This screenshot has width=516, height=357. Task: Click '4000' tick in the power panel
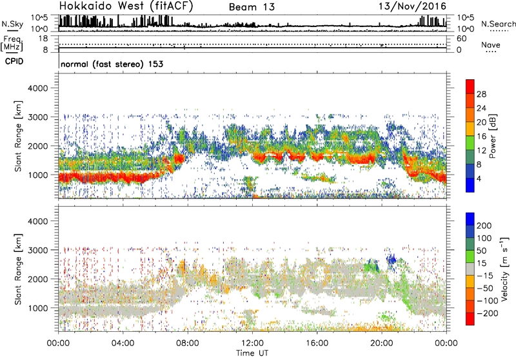37,88
